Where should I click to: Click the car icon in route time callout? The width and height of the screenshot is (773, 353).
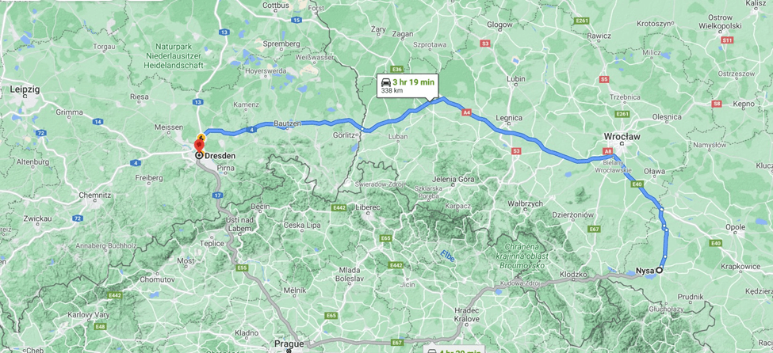click(x=385, y=82)
